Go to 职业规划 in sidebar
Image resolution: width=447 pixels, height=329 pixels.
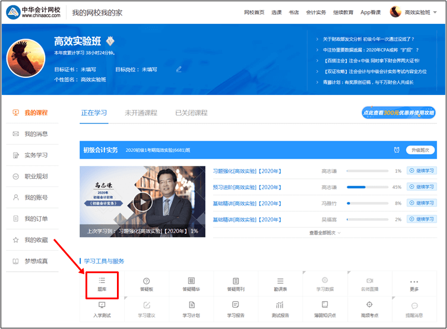tap(32, 176)
